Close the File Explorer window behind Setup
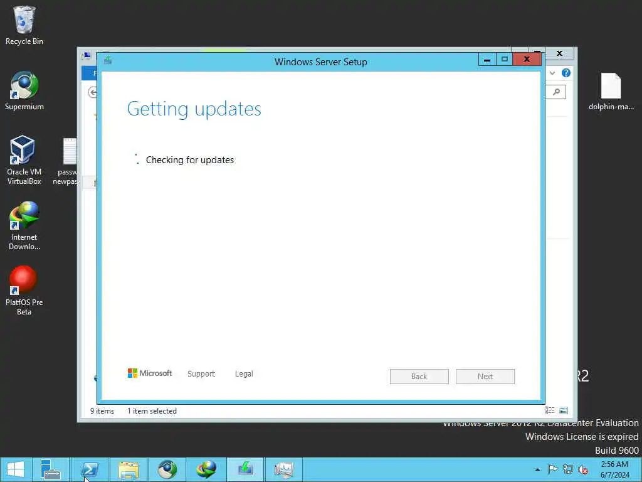 (x=560, y=54)
